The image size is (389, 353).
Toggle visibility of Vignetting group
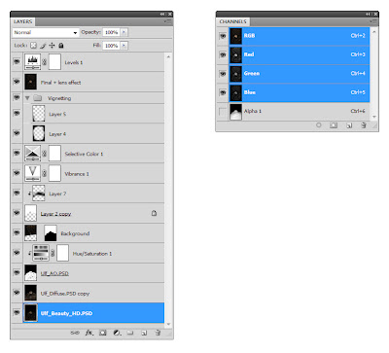[17, 97]
